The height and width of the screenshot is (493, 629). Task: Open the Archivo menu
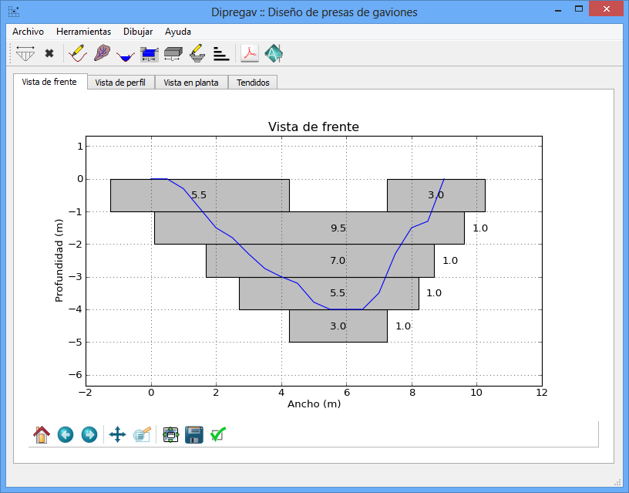coord(28,32)
